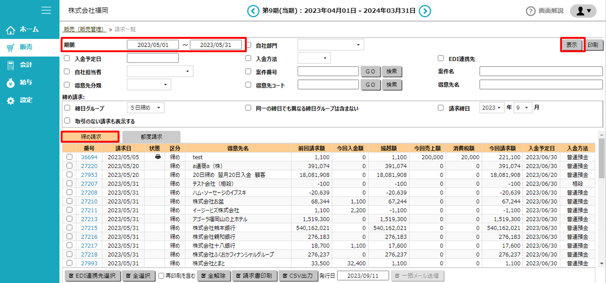Tick the 取引のない請求も表示する checkbox
This screenshot has width=606, height=283.
tap(67, 121)
